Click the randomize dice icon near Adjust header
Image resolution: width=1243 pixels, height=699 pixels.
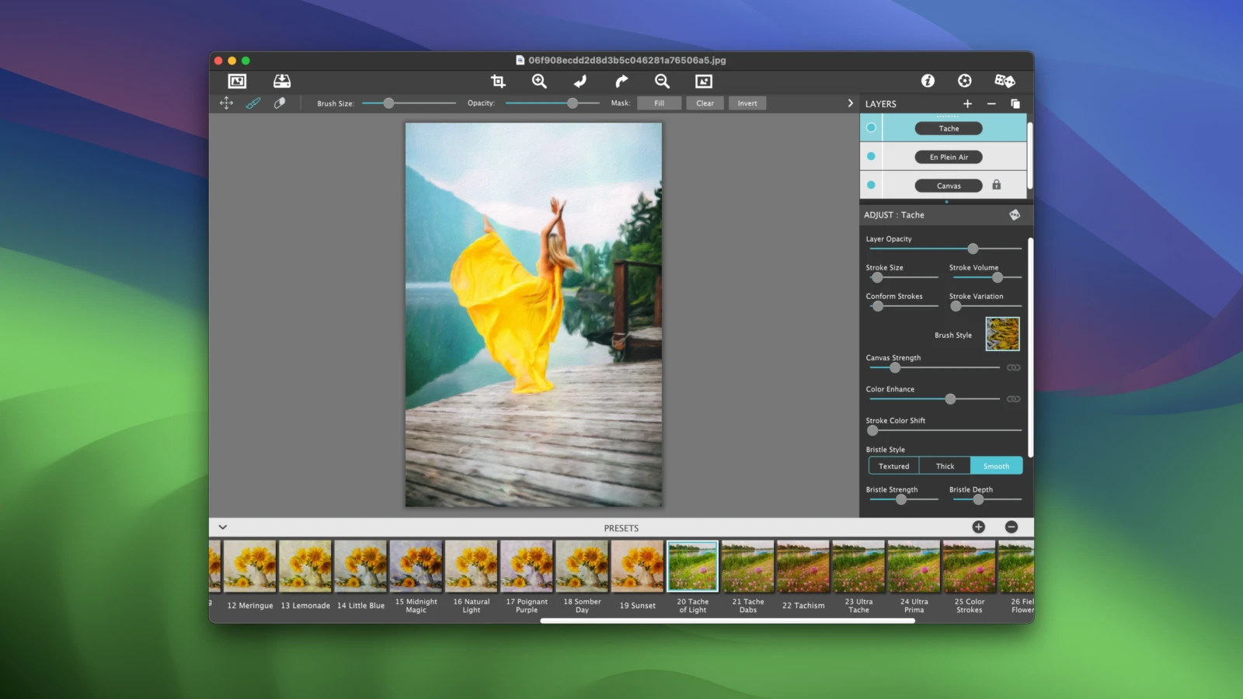pos(1015,214)
